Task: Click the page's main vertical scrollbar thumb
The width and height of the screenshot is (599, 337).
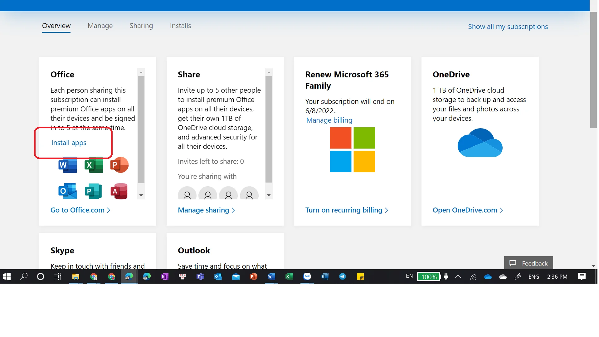Action: click(593, 70)
